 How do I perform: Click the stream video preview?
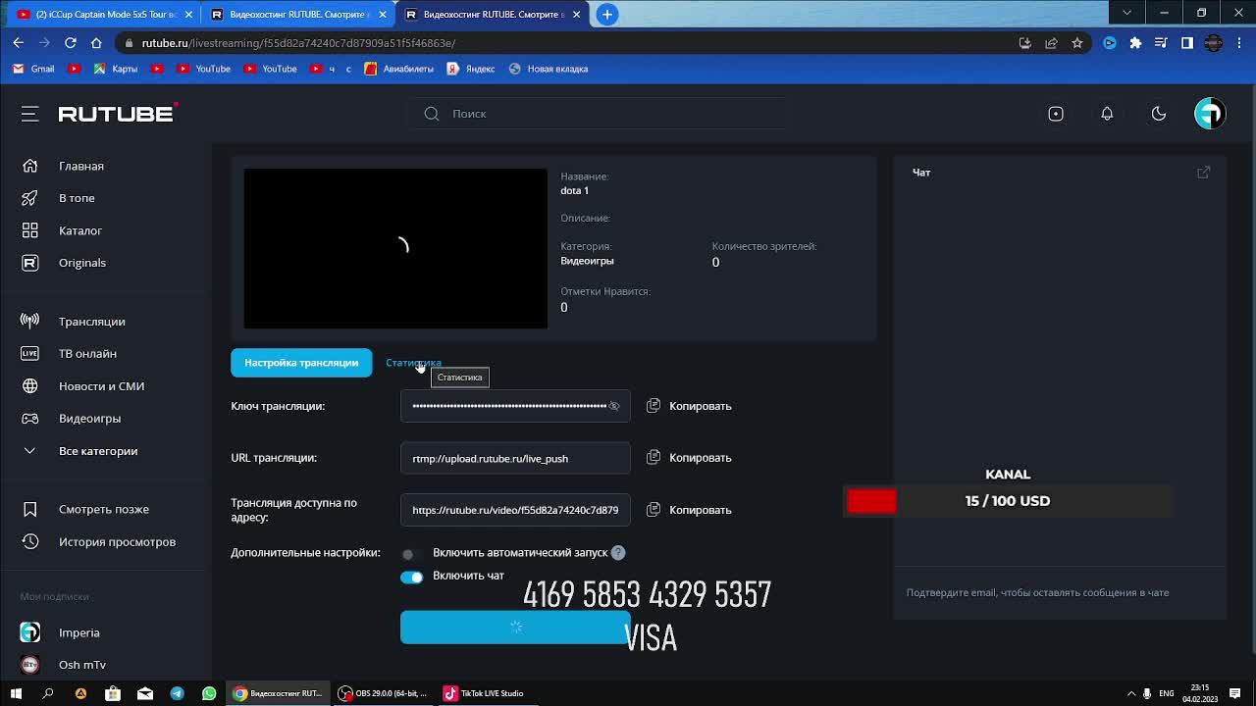point(395,249)
